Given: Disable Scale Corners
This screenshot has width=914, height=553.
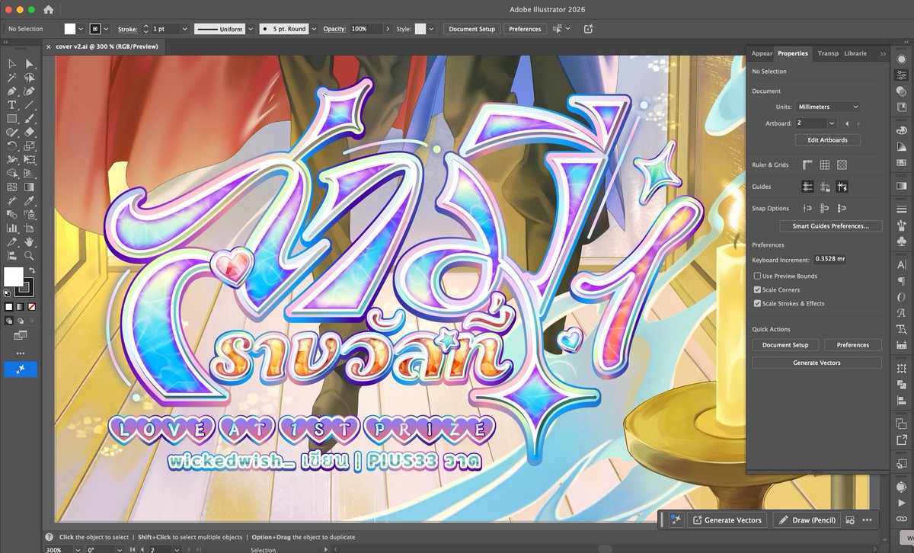Looking at the screenshot, I should 757,289.
